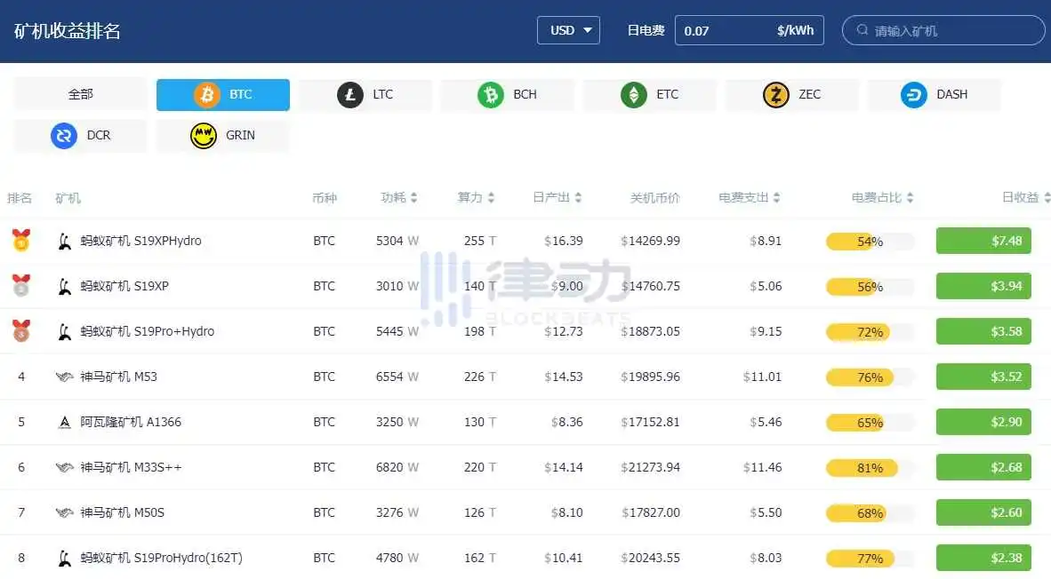Open 蚂蚁矿机 S19Pro+Hydro miner link

[148, 331]
